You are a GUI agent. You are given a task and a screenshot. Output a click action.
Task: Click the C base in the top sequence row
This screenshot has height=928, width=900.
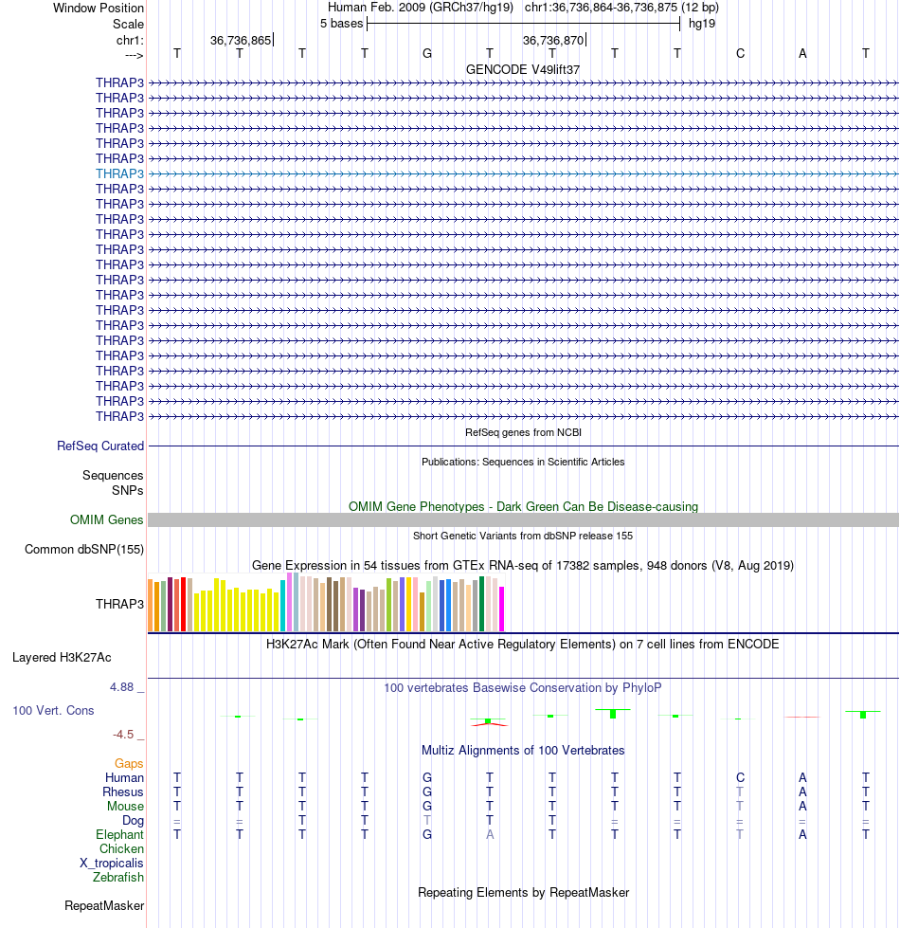(740, 54)
